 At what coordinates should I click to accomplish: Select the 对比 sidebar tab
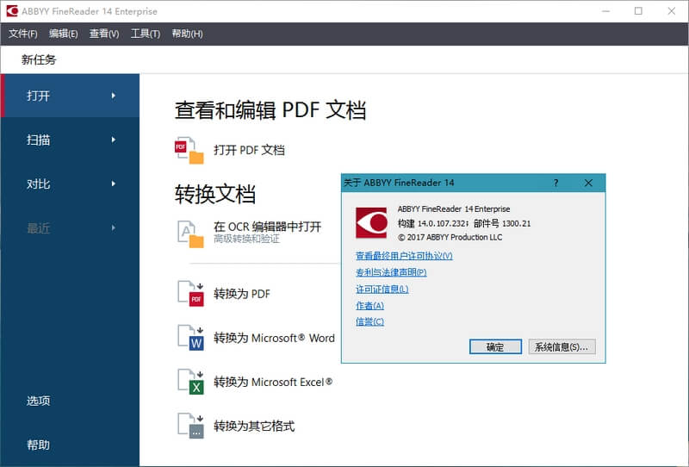coord(71,184)
